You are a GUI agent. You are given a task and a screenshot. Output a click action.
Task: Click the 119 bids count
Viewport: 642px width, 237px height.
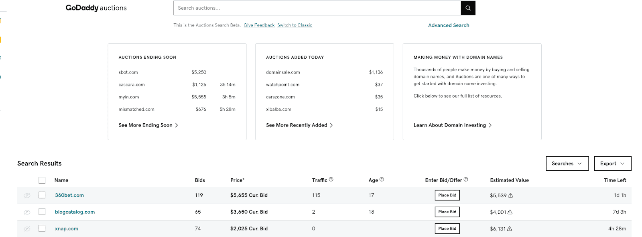pos(199,195)
